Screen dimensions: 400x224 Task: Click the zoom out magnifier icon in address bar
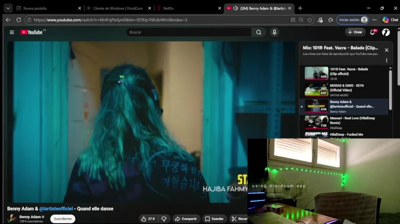coord(301,20)
